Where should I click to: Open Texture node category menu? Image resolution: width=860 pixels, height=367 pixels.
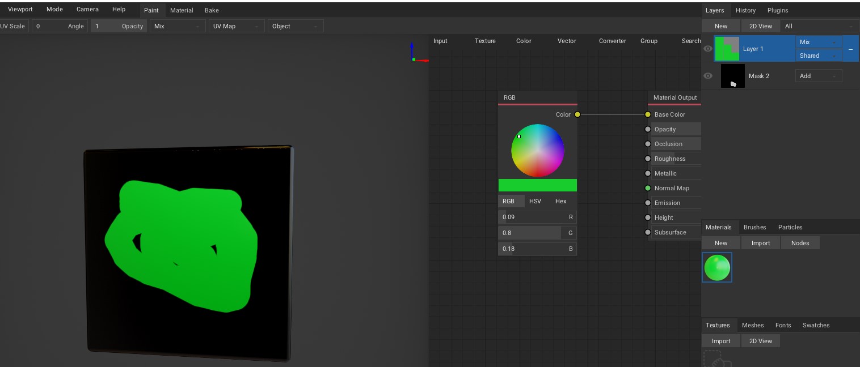[x=485, y=41]
